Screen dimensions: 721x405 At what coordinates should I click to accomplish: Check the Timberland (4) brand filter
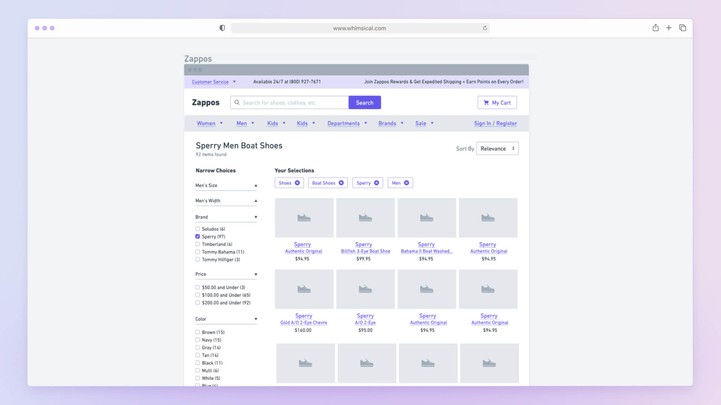[198, 244]
